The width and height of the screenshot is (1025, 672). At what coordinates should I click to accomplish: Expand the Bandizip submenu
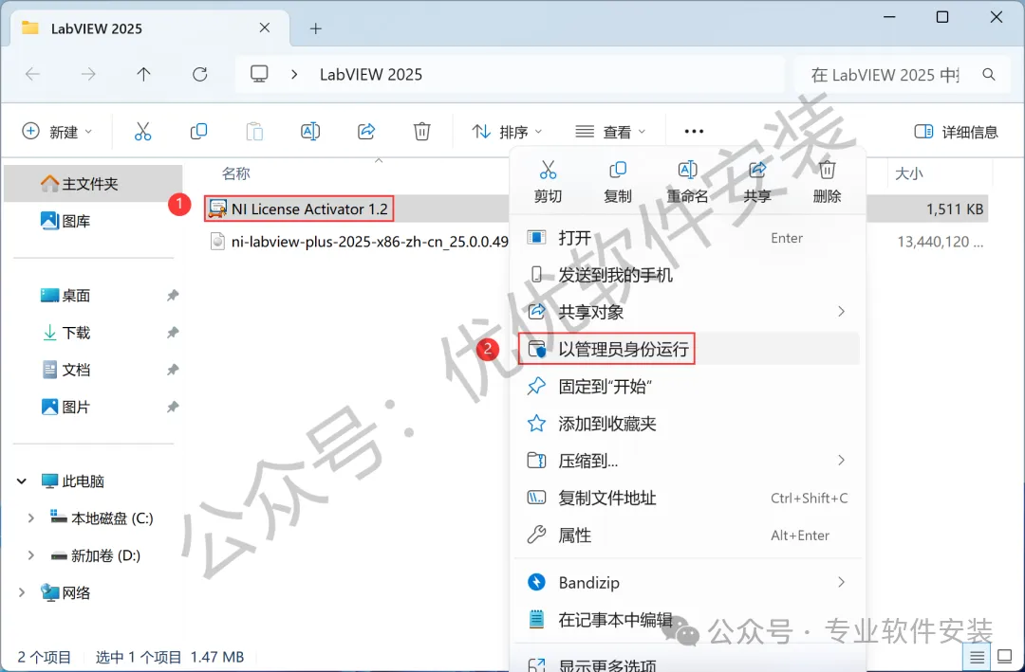pyautogui.click(x=688, y=583)
